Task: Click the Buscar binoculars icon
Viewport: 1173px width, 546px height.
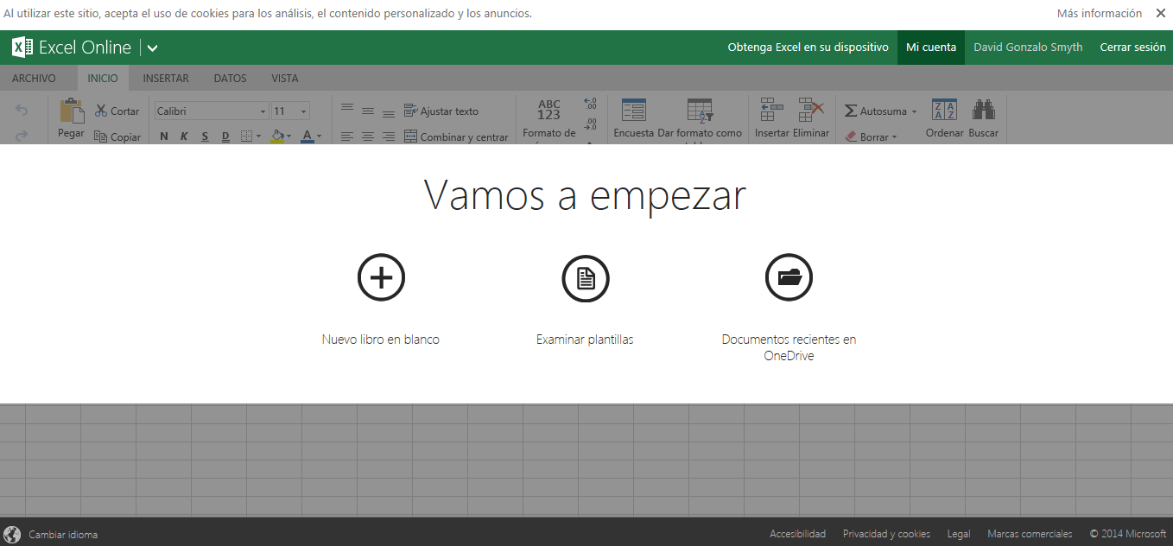Action: (x=983, y=110)
